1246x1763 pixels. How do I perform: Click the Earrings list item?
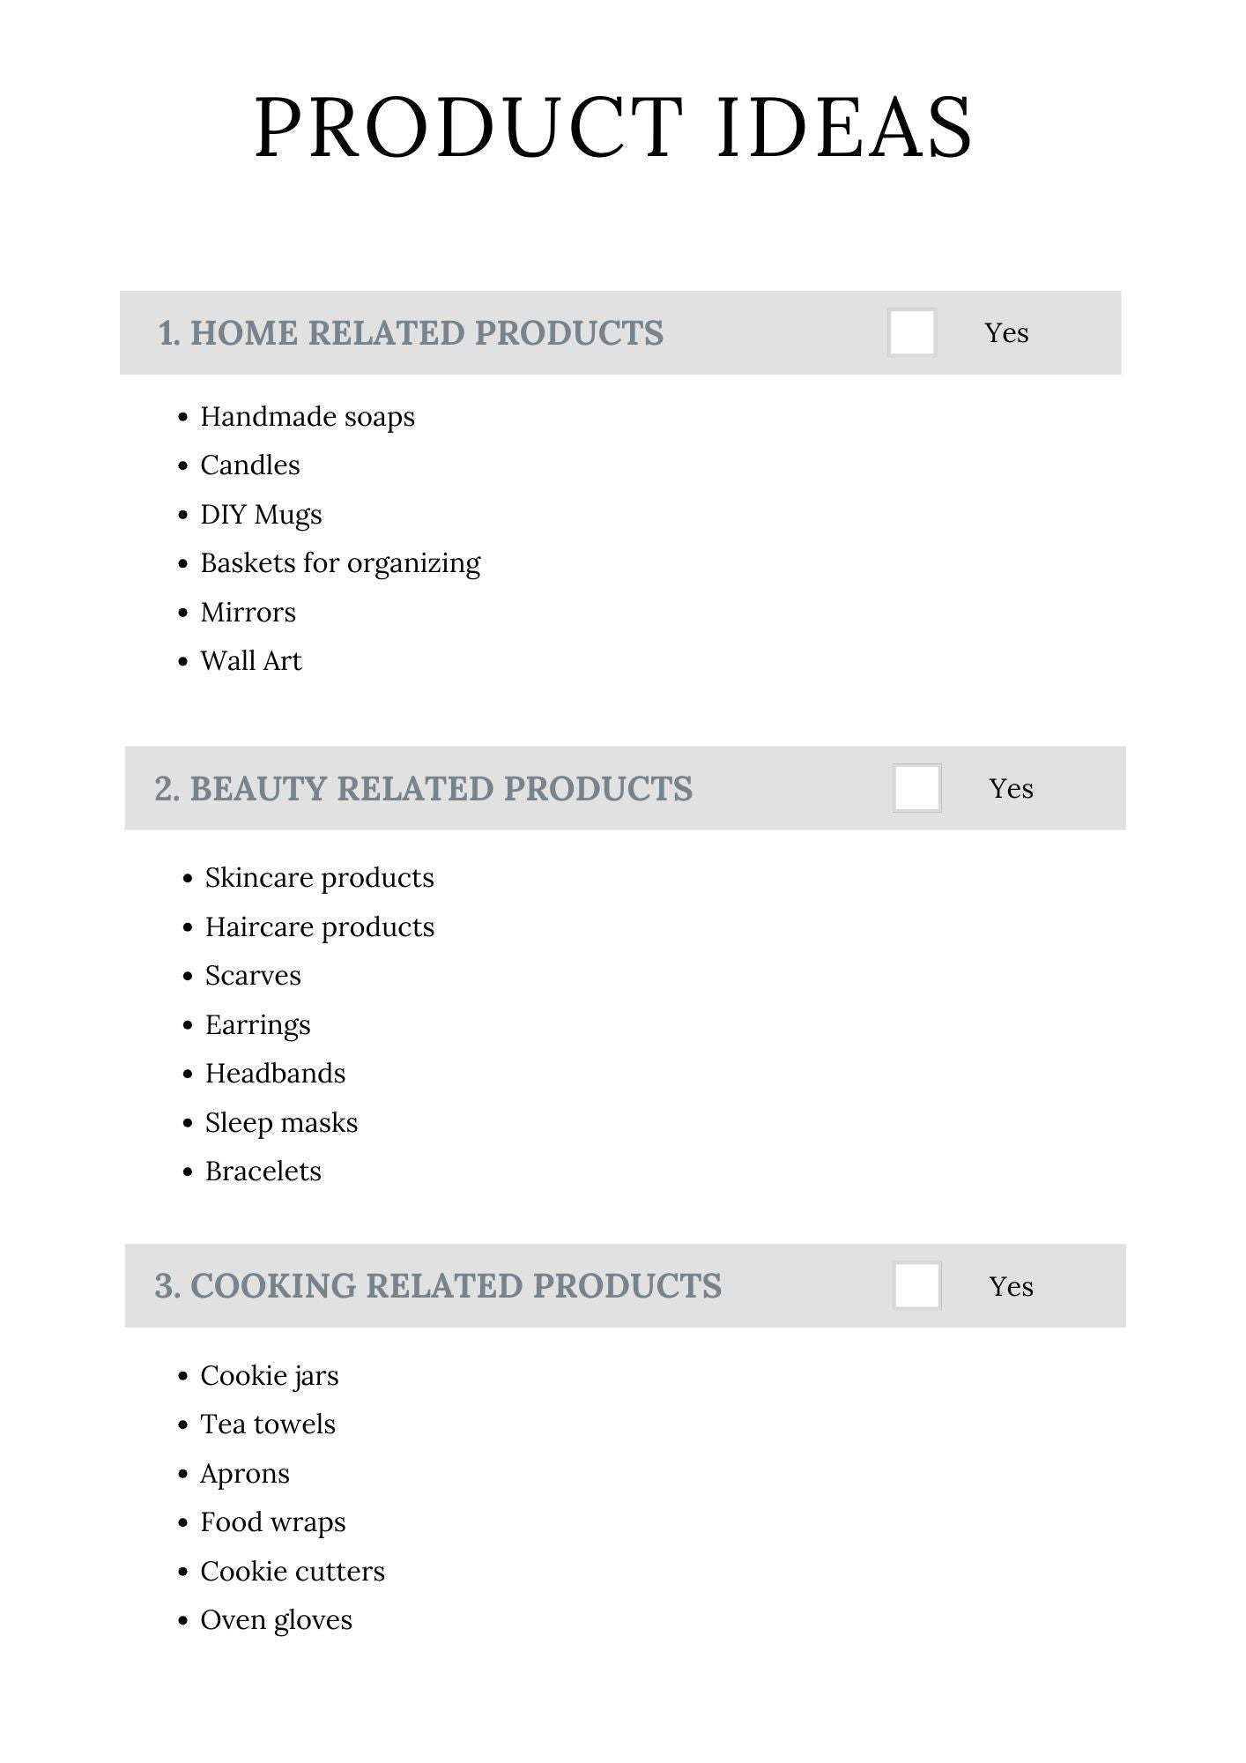pyautogui.click(x=257, y=1025)
